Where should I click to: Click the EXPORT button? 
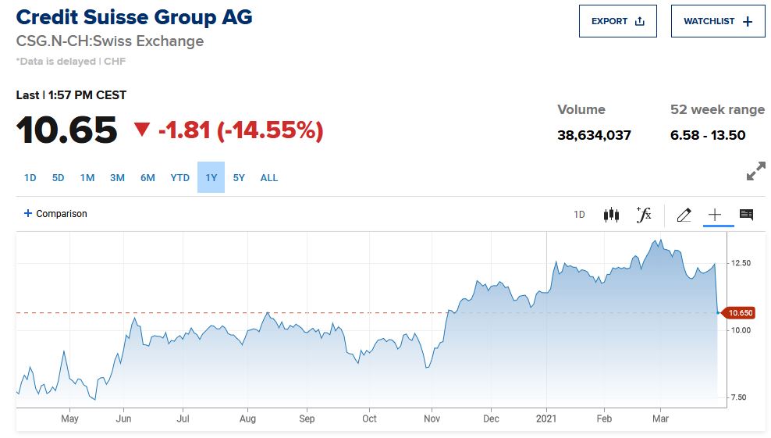click(618, 21)
